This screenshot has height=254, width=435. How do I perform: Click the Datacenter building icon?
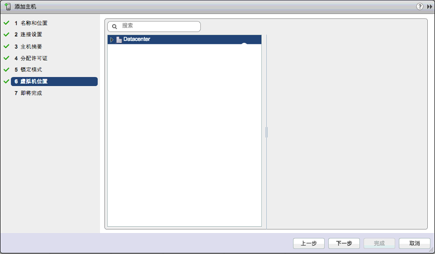click(x=119, y=39)
